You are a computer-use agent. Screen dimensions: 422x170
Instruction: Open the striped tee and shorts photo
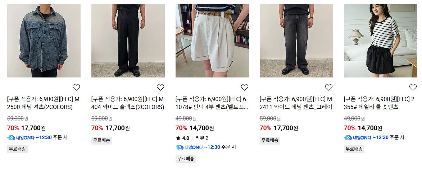click(x=381, y=41)
